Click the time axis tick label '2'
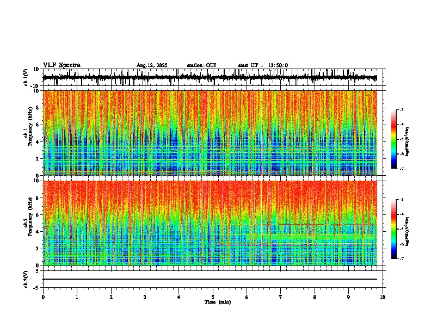 (x=111, y=297)
